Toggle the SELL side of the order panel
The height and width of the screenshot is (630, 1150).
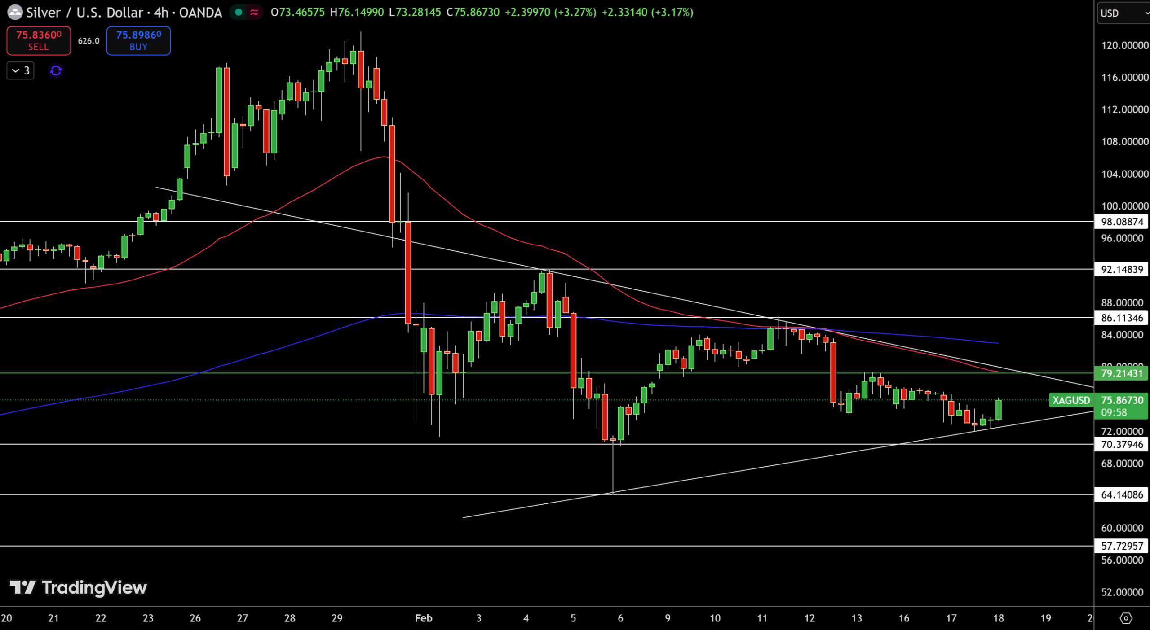coord(38,41)
